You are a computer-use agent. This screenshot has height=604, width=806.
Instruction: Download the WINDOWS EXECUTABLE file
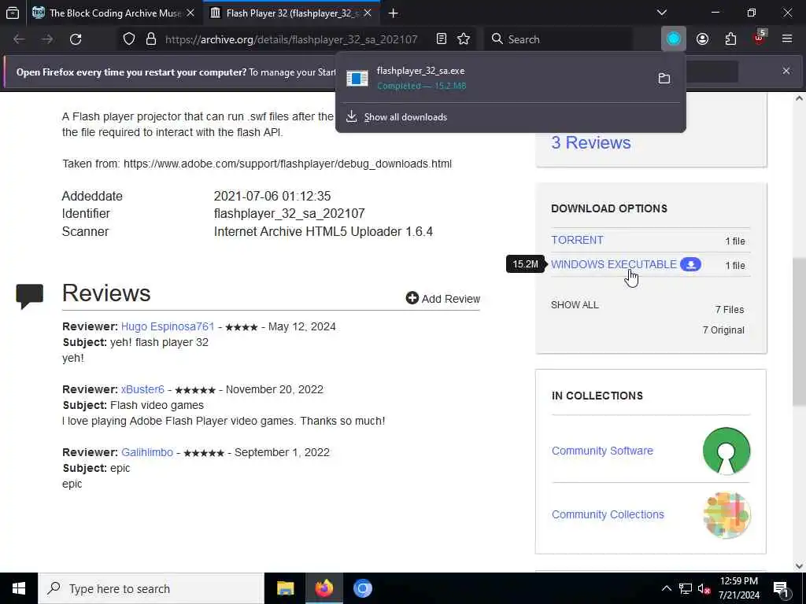tap(614, 264)
